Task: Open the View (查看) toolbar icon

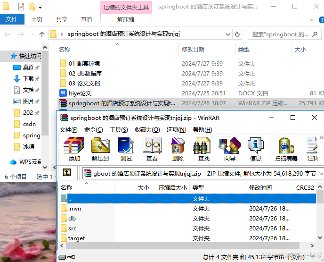Action: 152,149
